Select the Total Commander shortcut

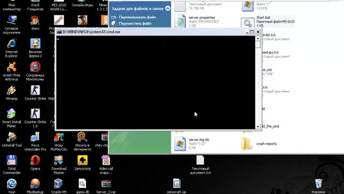(x=11, y=161)
